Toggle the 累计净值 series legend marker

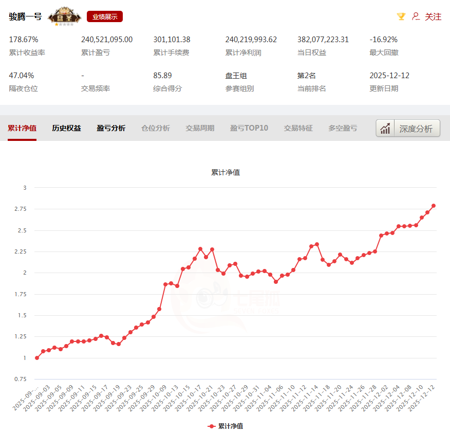[212, 426]
